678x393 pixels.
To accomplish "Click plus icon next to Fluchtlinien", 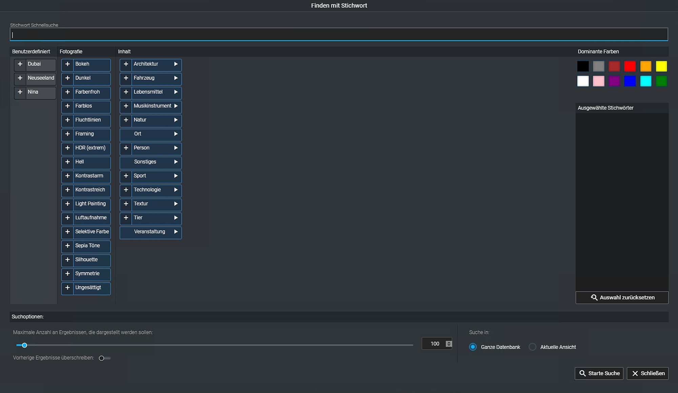I will (x=67, y=120).
